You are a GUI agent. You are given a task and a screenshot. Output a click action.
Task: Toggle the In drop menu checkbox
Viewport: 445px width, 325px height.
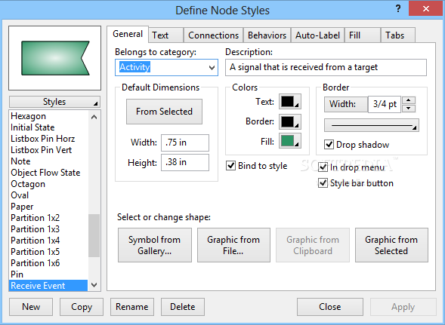[x=323, y=167]
